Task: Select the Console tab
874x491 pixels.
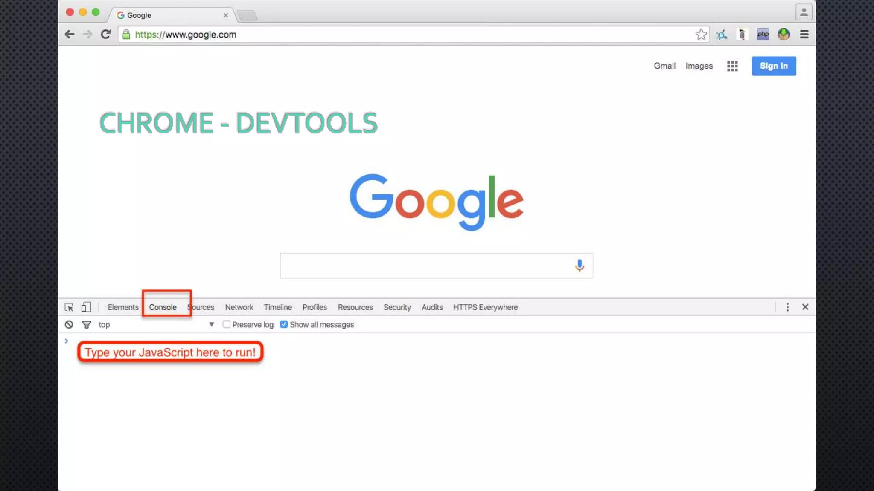Action: (x=163, y=307)
